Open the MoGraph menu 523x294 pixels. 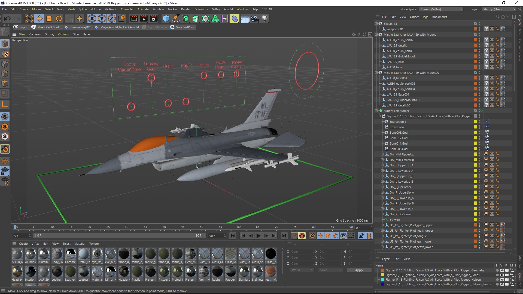[x=111, y=9]
